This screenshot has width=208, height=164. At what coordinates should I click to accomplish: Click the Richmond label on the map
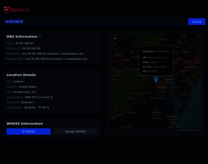[157, 113]
